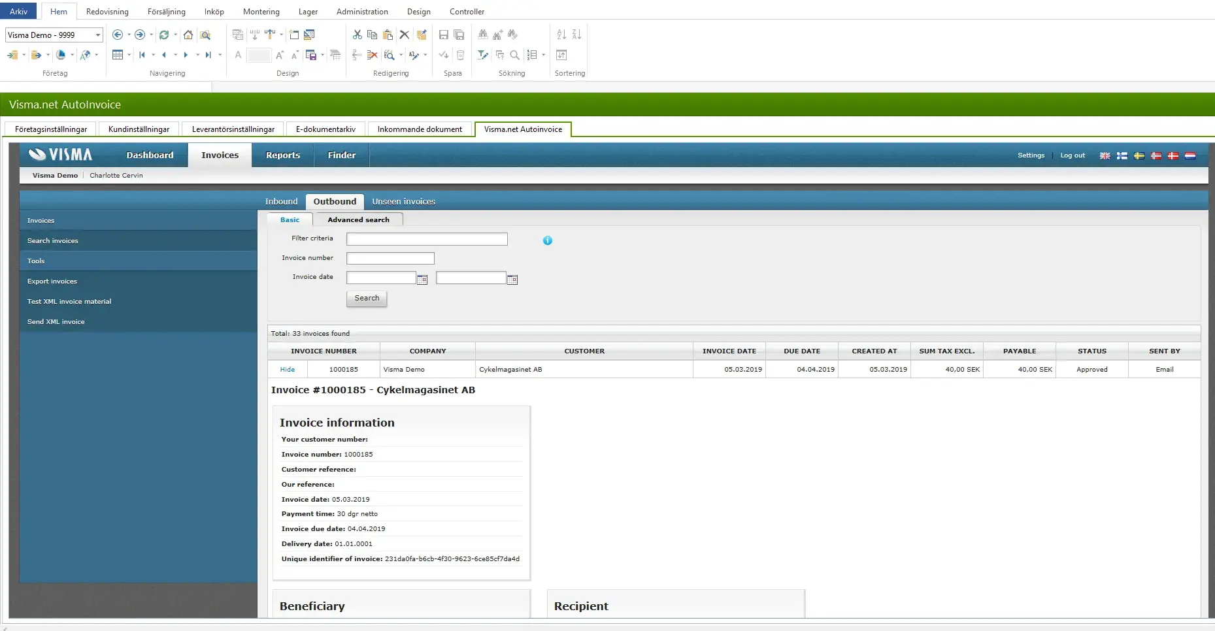
Task: Switch to the Inbound tab
Action: pos(281,201)
